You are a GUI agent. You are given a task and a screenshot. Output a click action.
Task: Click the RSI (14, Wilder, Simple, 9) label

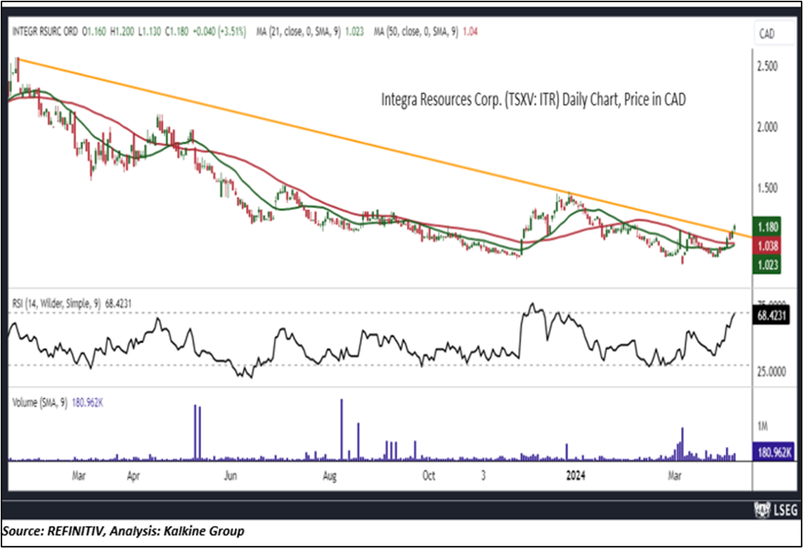(x=72, y=304)
